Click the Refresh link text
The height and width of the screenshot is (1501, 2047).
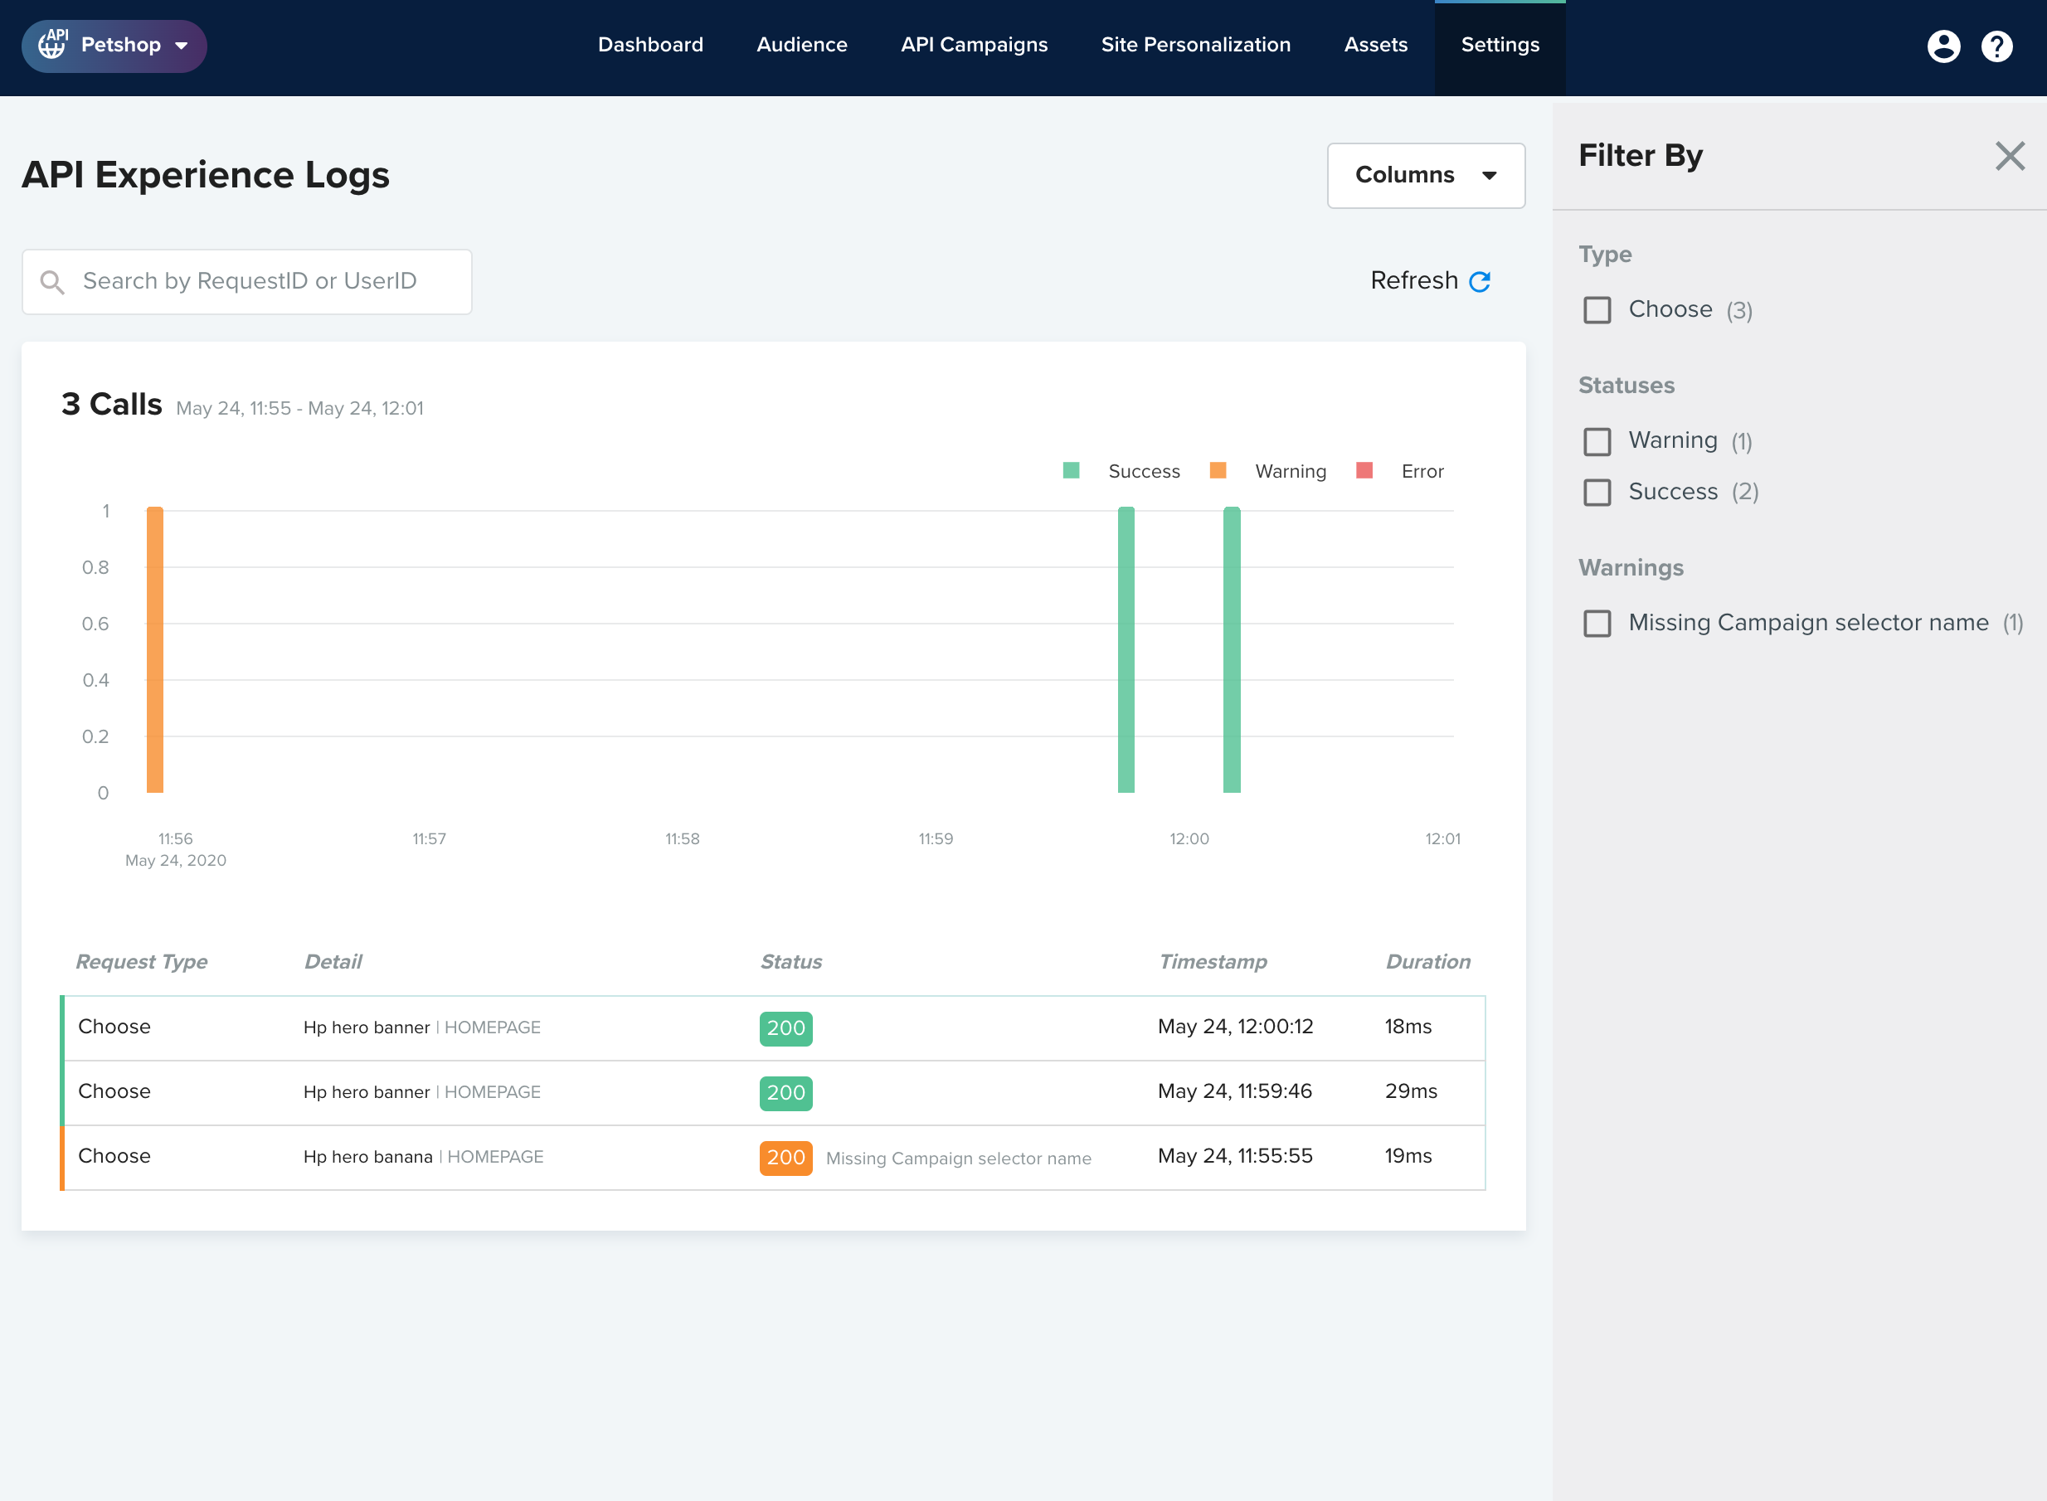point(1413,281)
